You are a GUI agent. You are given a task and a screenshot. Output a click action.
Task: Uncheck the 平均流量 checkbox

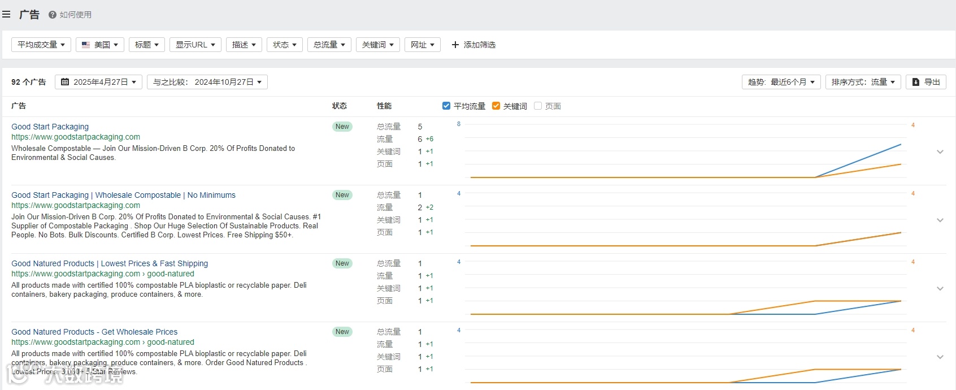[x=446, y=106]
